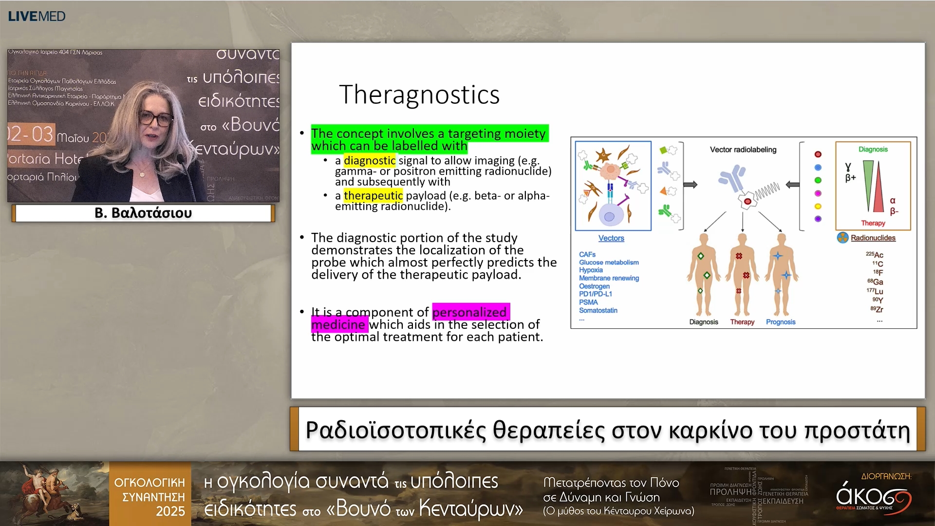Click the human figure labeled Diagnosis
The image size is (935, 526).
click(704, 275)
